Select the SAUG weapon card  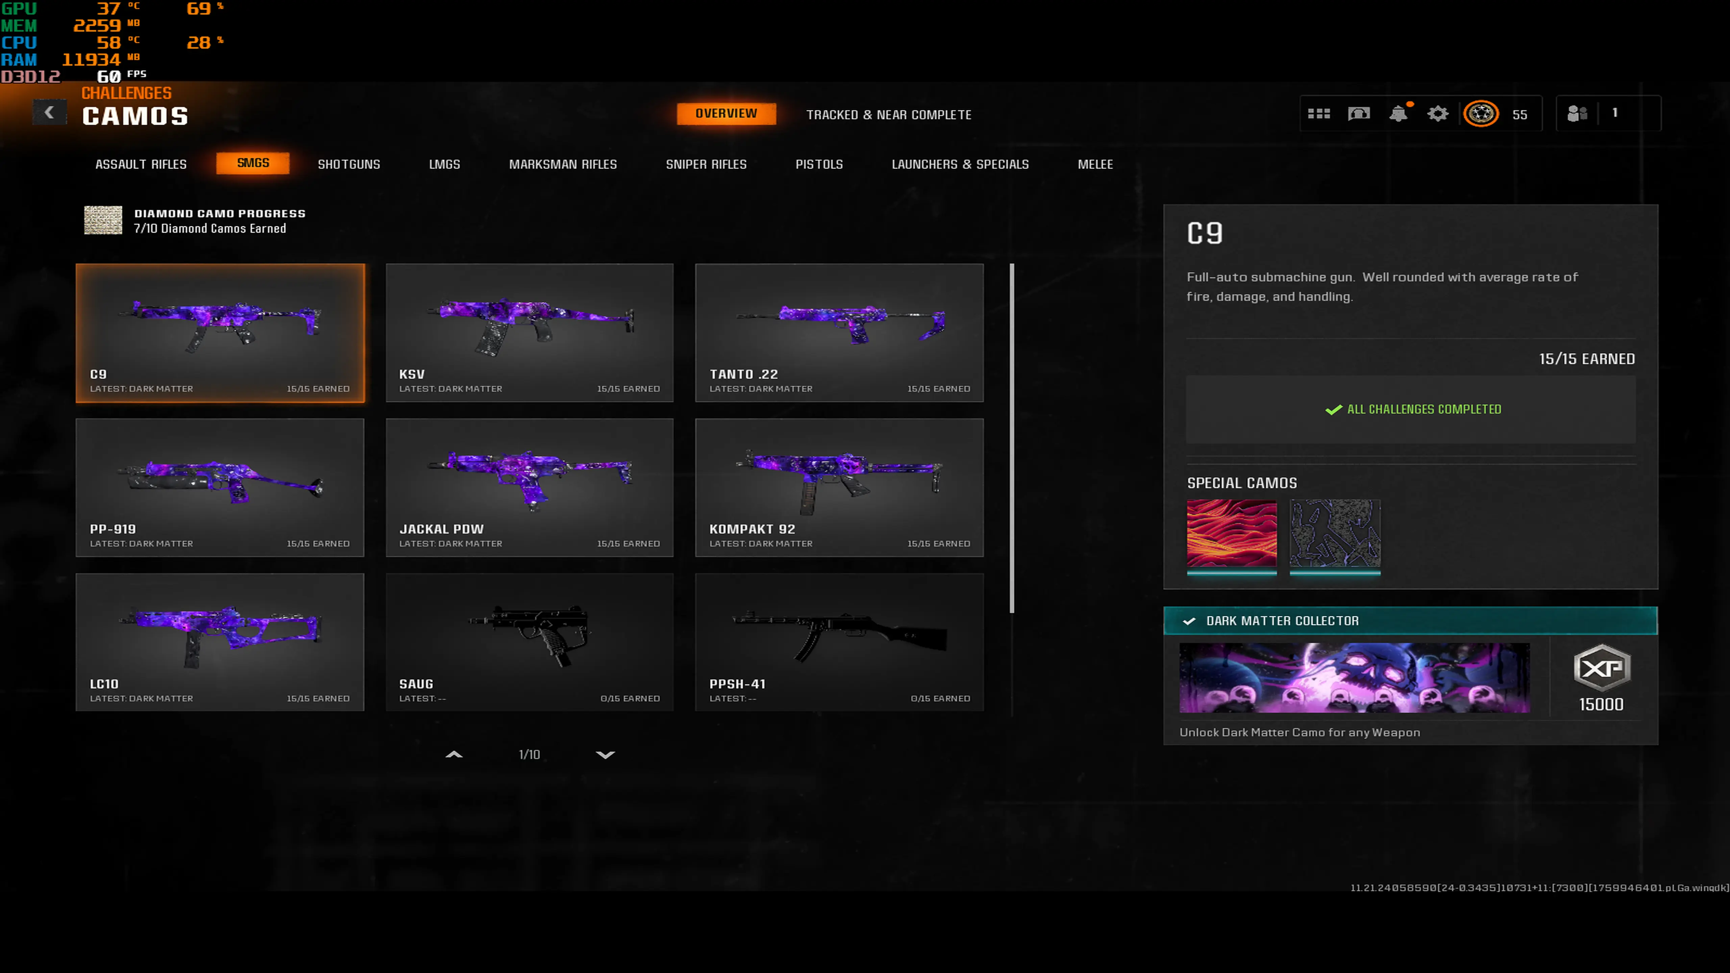(529, 642)
